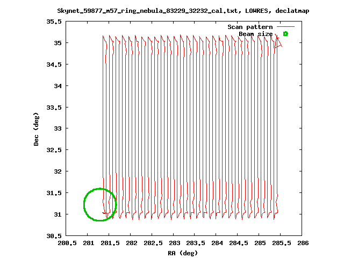344x258 pixels.
Task: Click the 'Dec (deg)' axis label
Action: (x=36, y=129)
